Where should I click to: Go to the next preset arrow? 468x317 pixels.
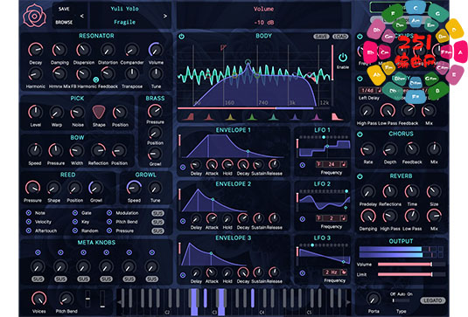tap(164, 16)
